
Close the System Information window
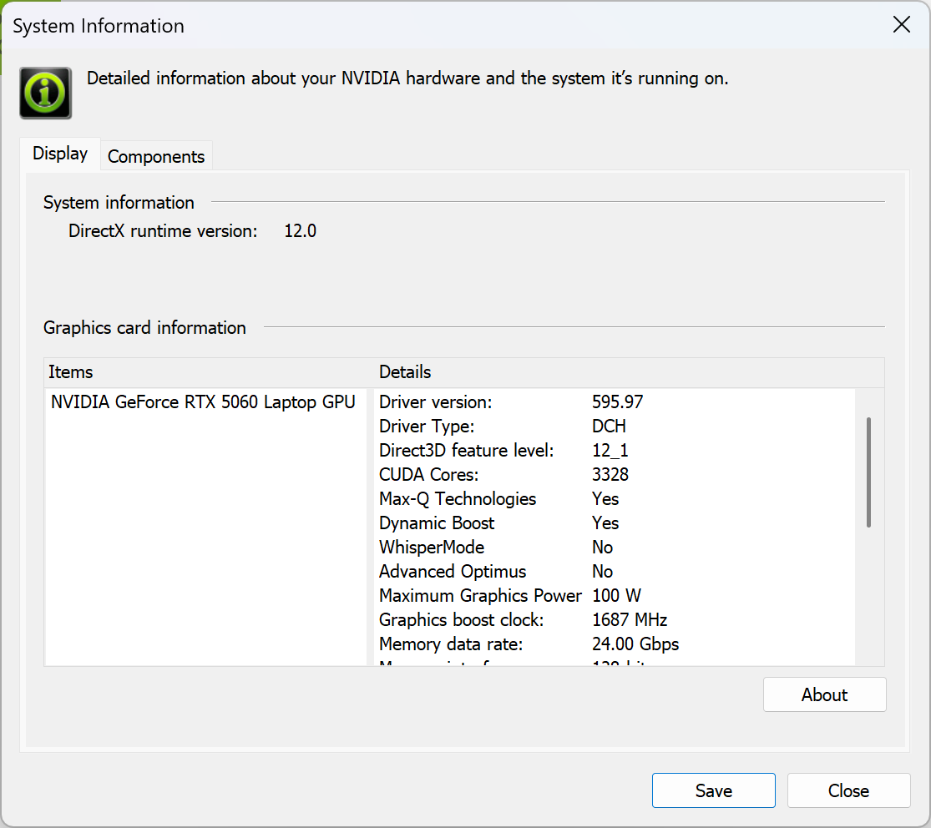[x=901, y=25]
